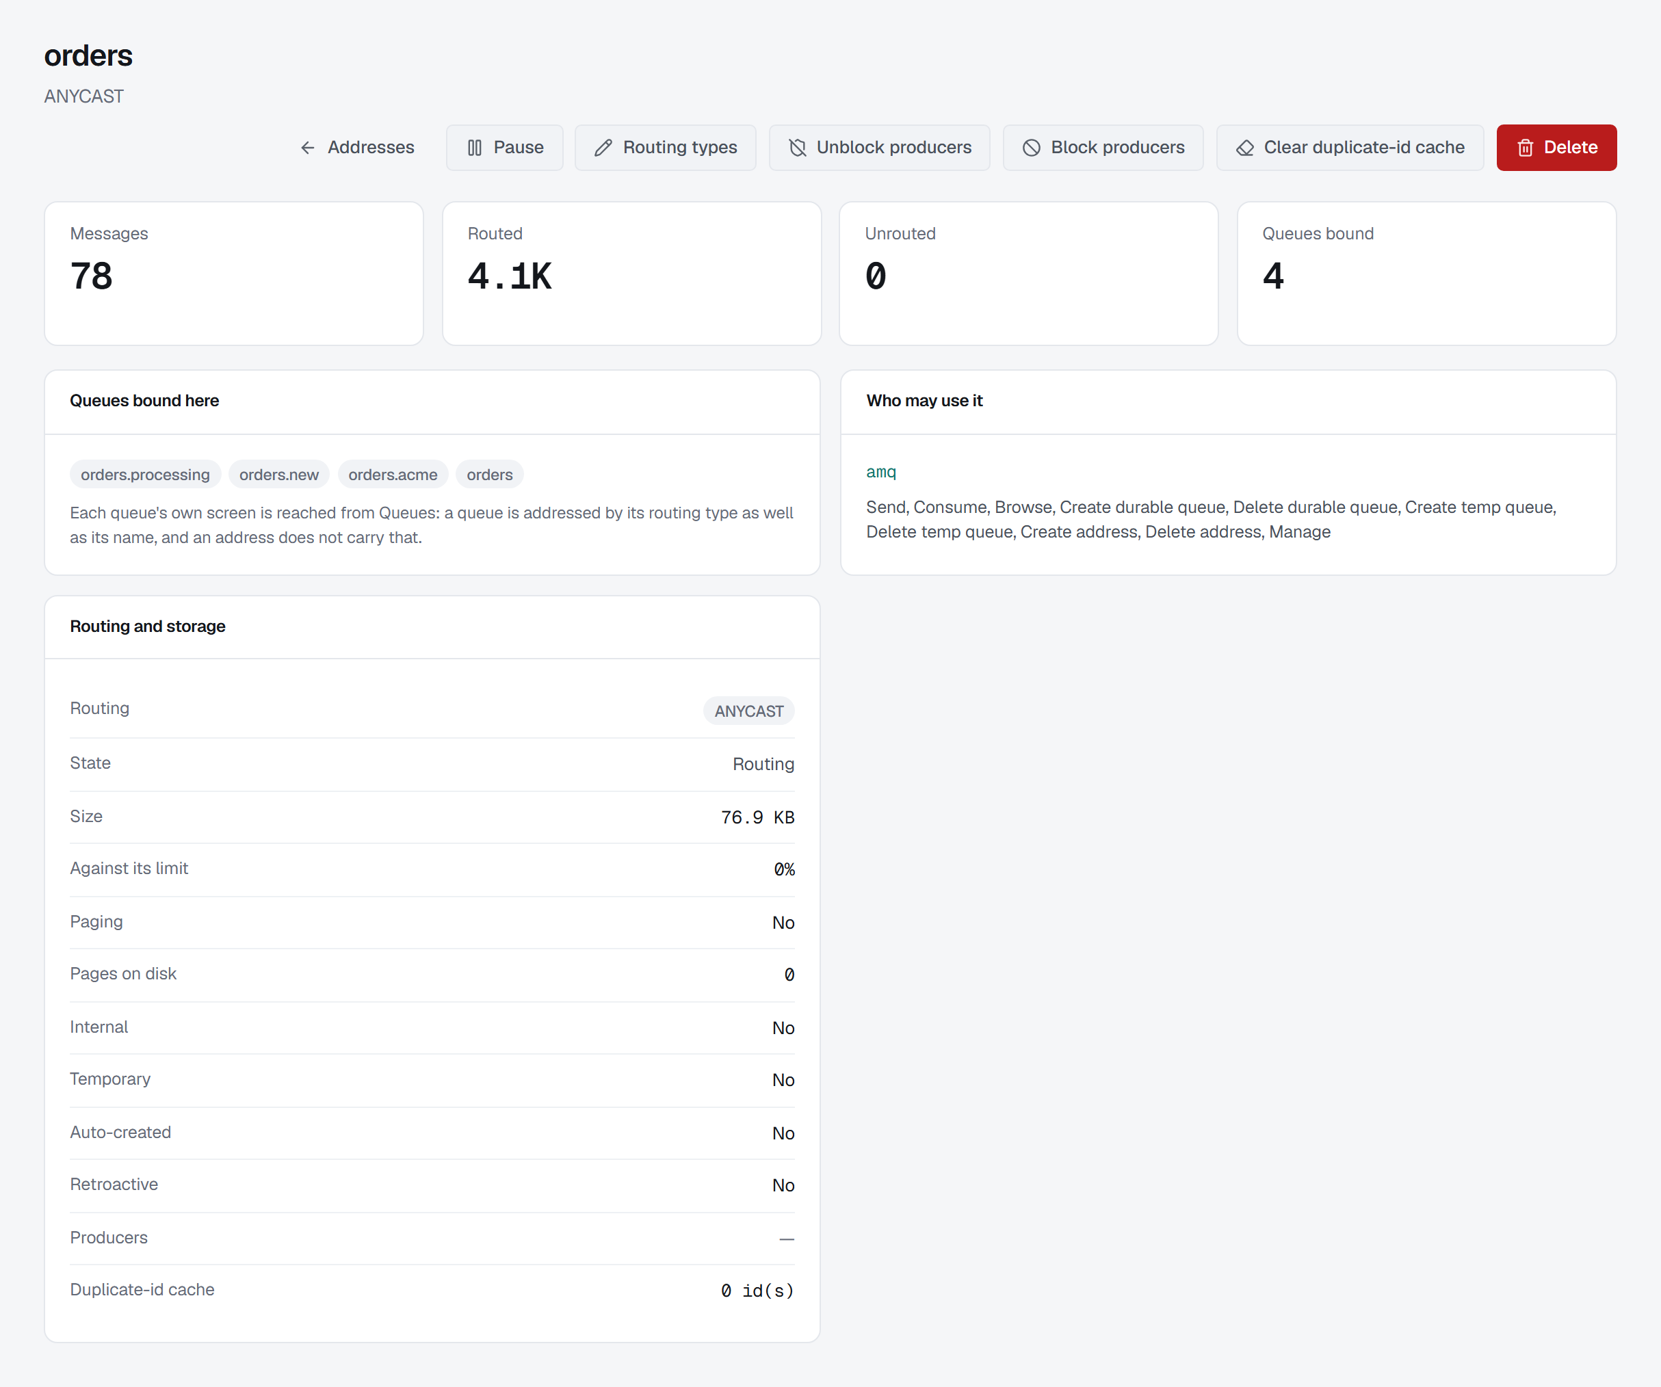This screenshot has height=1387, width=1661.
Task: Click the Pages on disk value 0
Action: point(789,975)
